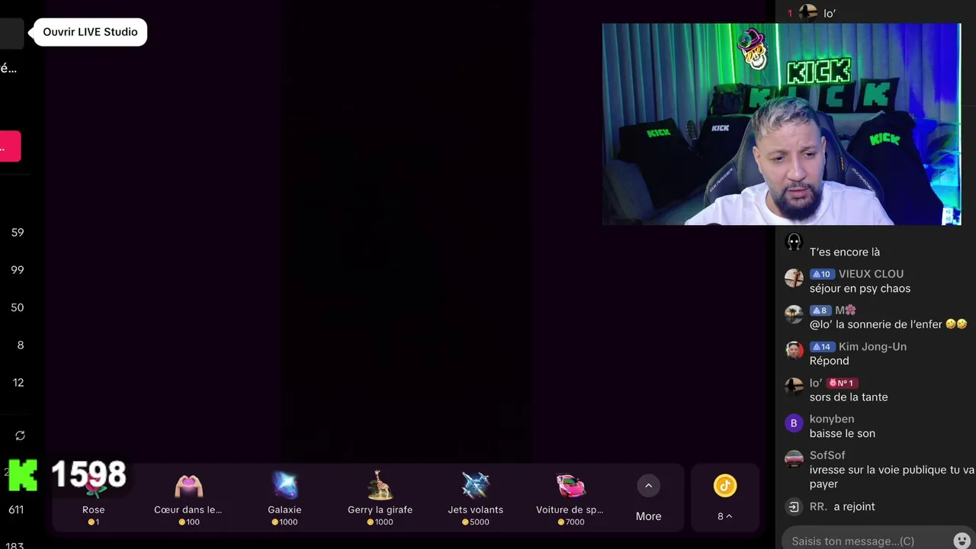Click the level 10 badge beside VIEUX CLOU
976x549 pixels.
click(x=822, y=274)
